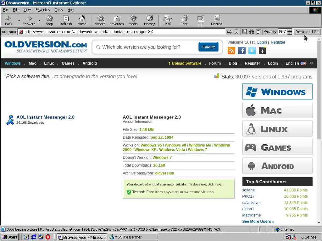
Task: Click the bookmark icon next to Go arrow
Action: point(236,32)
